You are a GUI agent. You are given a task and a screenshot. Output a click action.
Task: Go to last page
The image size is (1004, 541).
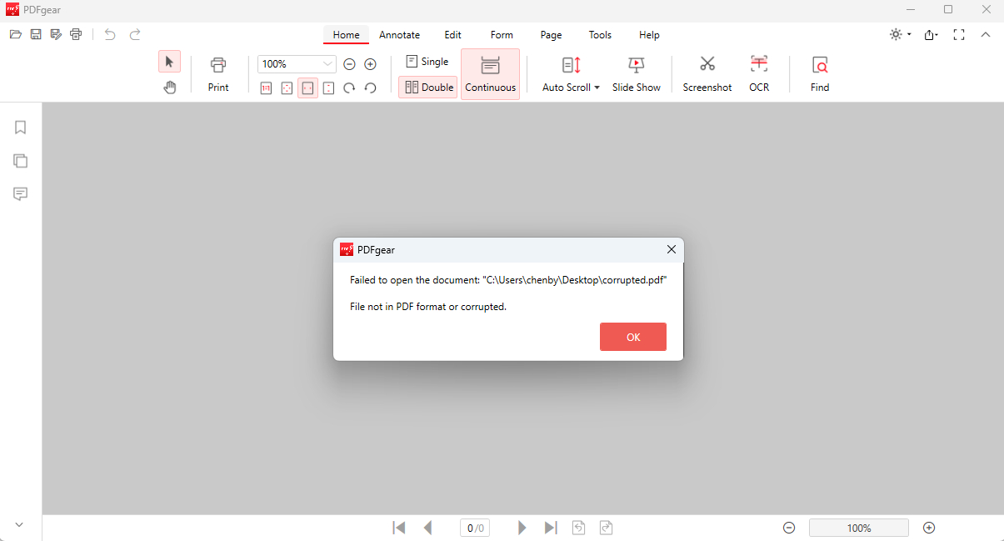551,528
